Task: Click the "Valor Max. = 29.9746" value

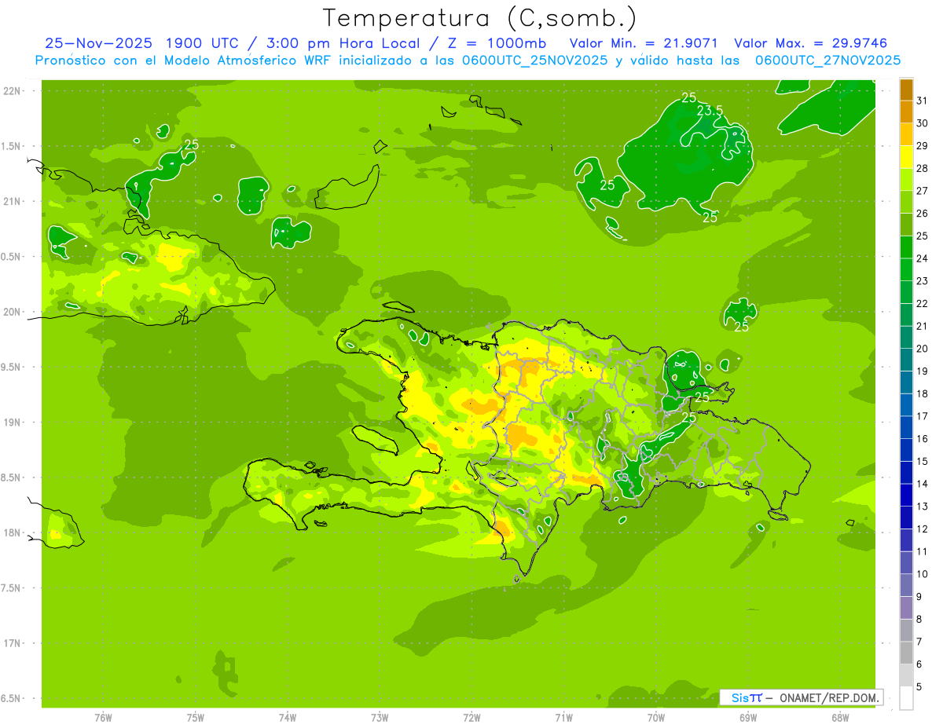Action: coord(811,43)
